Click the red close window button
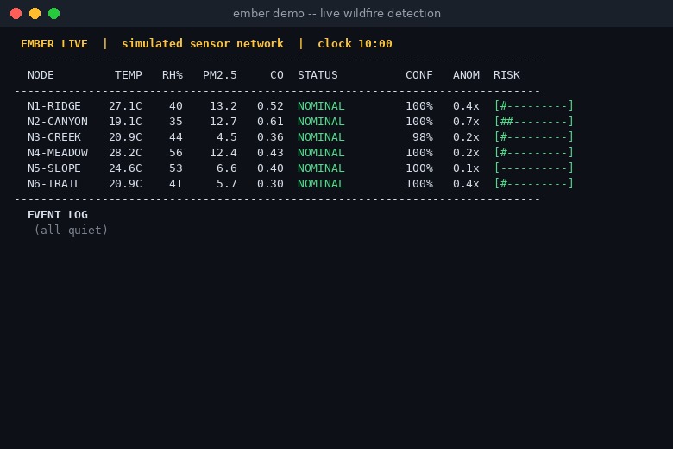 (16, 13)
